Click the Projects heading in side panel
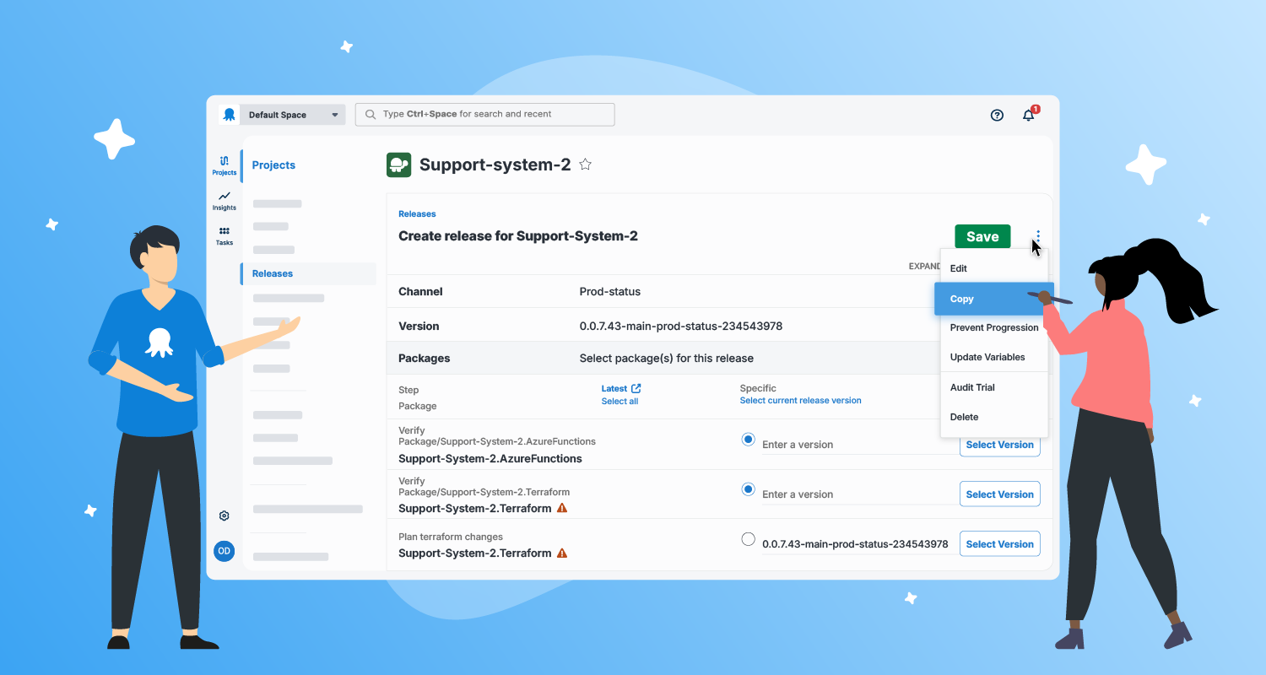 pos(273,165)
